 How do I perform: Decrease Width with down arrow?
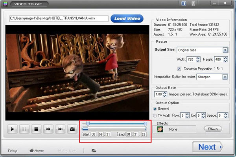[198, 61]
